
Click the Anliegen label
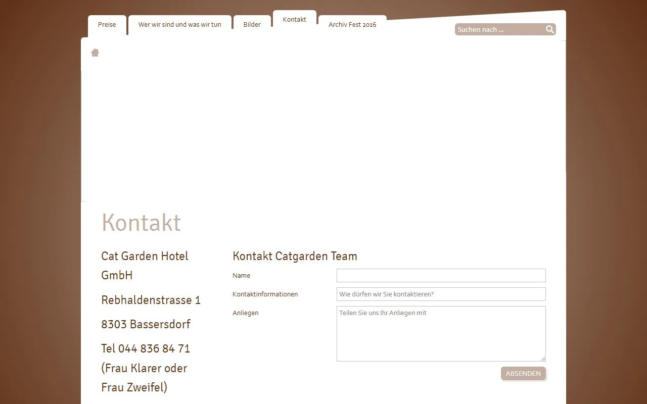click(x=246, y=313)
